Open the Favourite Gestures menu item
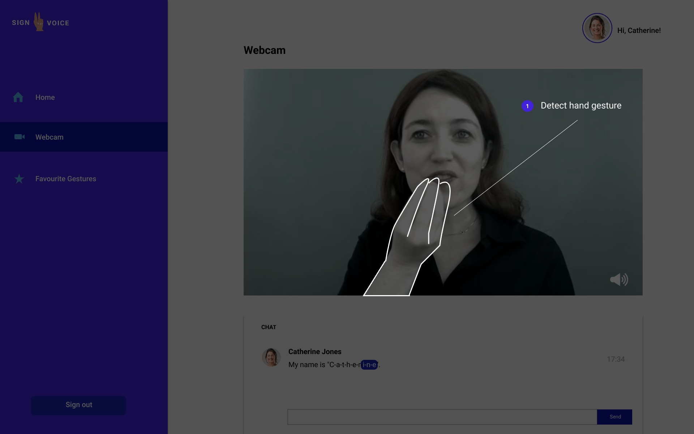Image resolution: width=694 pixels, height=434 pixels. pyautogui.click(x=66, y=179)
